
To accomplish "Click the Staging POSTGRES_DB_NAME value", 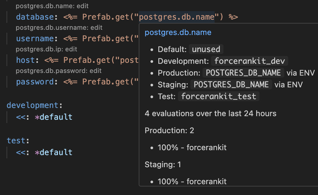I will 231,85.
